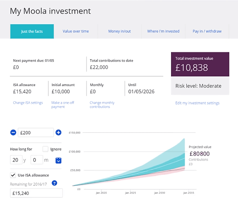The image size is (238, 217).
Task: Click the £200 monthly amount field
Action: point(36,133)
